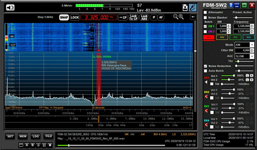Screen dimensions: 257x150
Task: Click the red 3.325.000 Hz frequency display
Action: [x=99, y=17]
